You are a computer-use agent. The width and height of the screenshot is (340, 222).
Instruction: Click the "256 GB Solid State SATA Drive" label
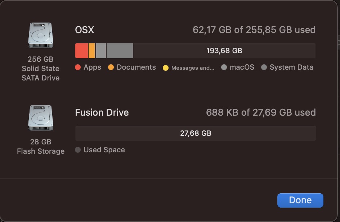(40, 68)
